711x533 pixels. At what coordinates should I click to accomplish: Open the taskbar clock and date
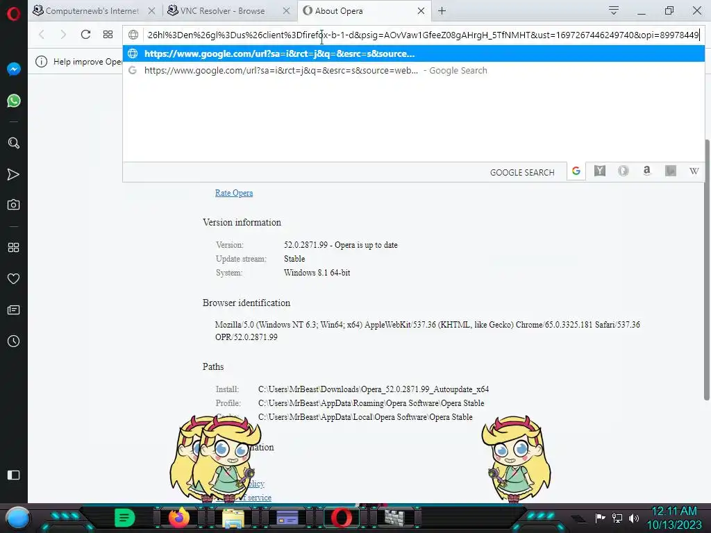click(x=674, y=518)
